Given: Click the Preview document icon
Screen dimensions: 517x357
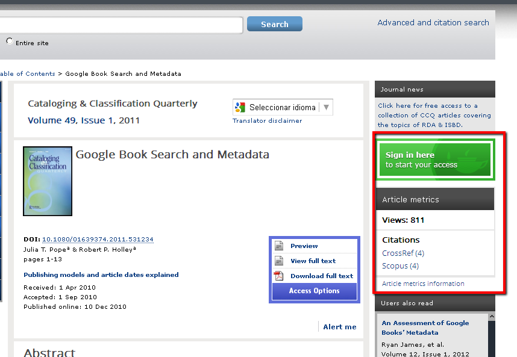Looking at the screenshot, I should point(279,246).
